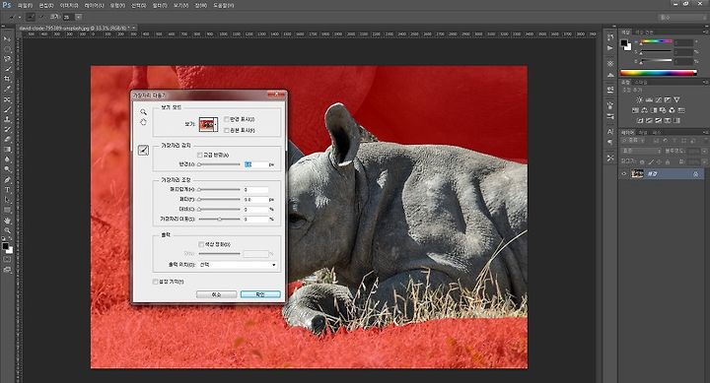Viewport: 710px width, 383px height.
Task: Add an Invert adjustment
Action: click(x=640, y=120)
